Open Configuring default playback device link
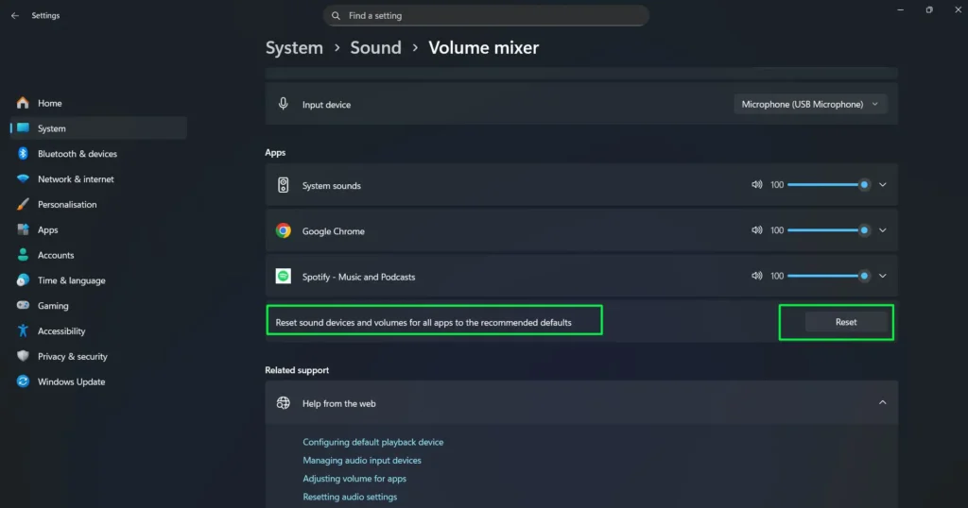 point(372,442)
